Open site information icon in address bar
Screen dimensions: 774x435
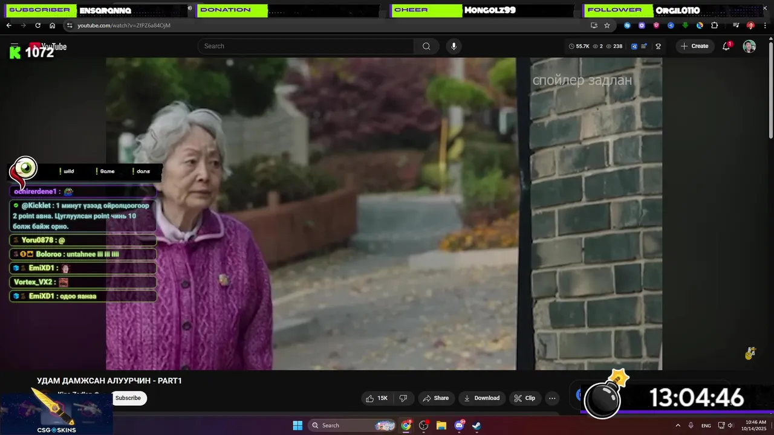click(70, 25)
